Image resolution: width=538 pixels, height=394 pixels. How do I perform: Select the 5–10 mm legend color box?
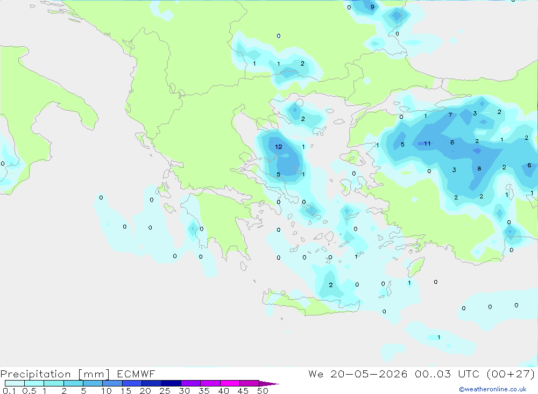(93, 383)
